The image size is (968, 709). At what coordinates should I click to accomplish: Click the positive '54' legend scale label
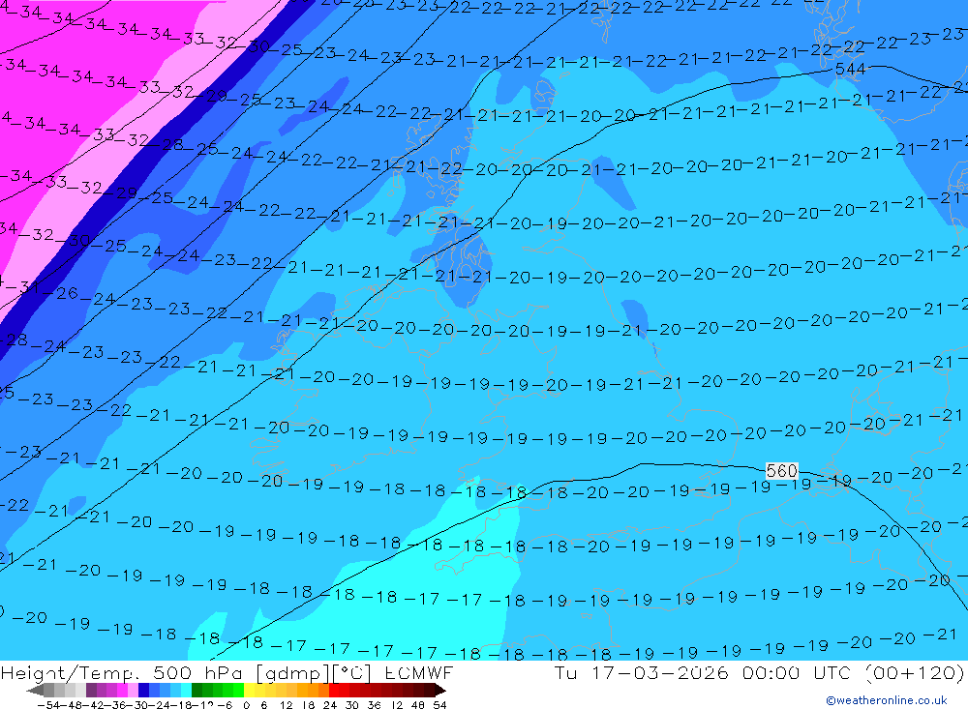[x=439, y=705]
